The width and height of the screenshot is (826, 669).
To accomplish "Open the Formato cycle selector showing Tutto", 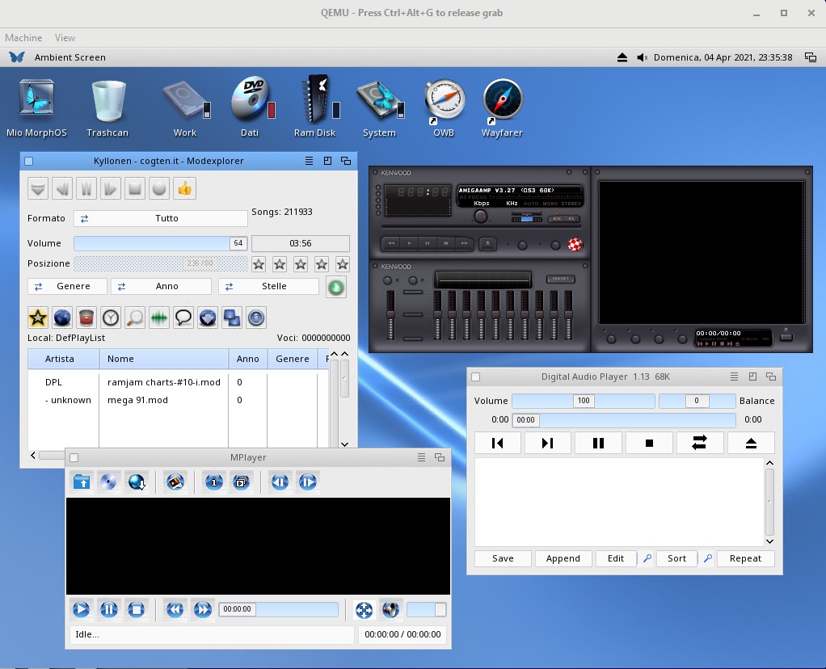I will point(160,218).
